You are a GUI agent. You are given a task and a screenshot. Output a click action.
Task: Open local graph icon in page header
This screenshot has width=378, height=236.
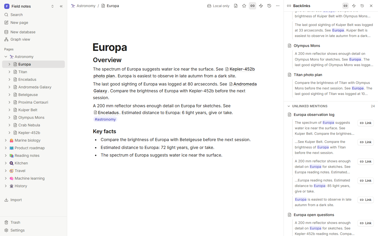pyautogui.click(x=261, y=6)
